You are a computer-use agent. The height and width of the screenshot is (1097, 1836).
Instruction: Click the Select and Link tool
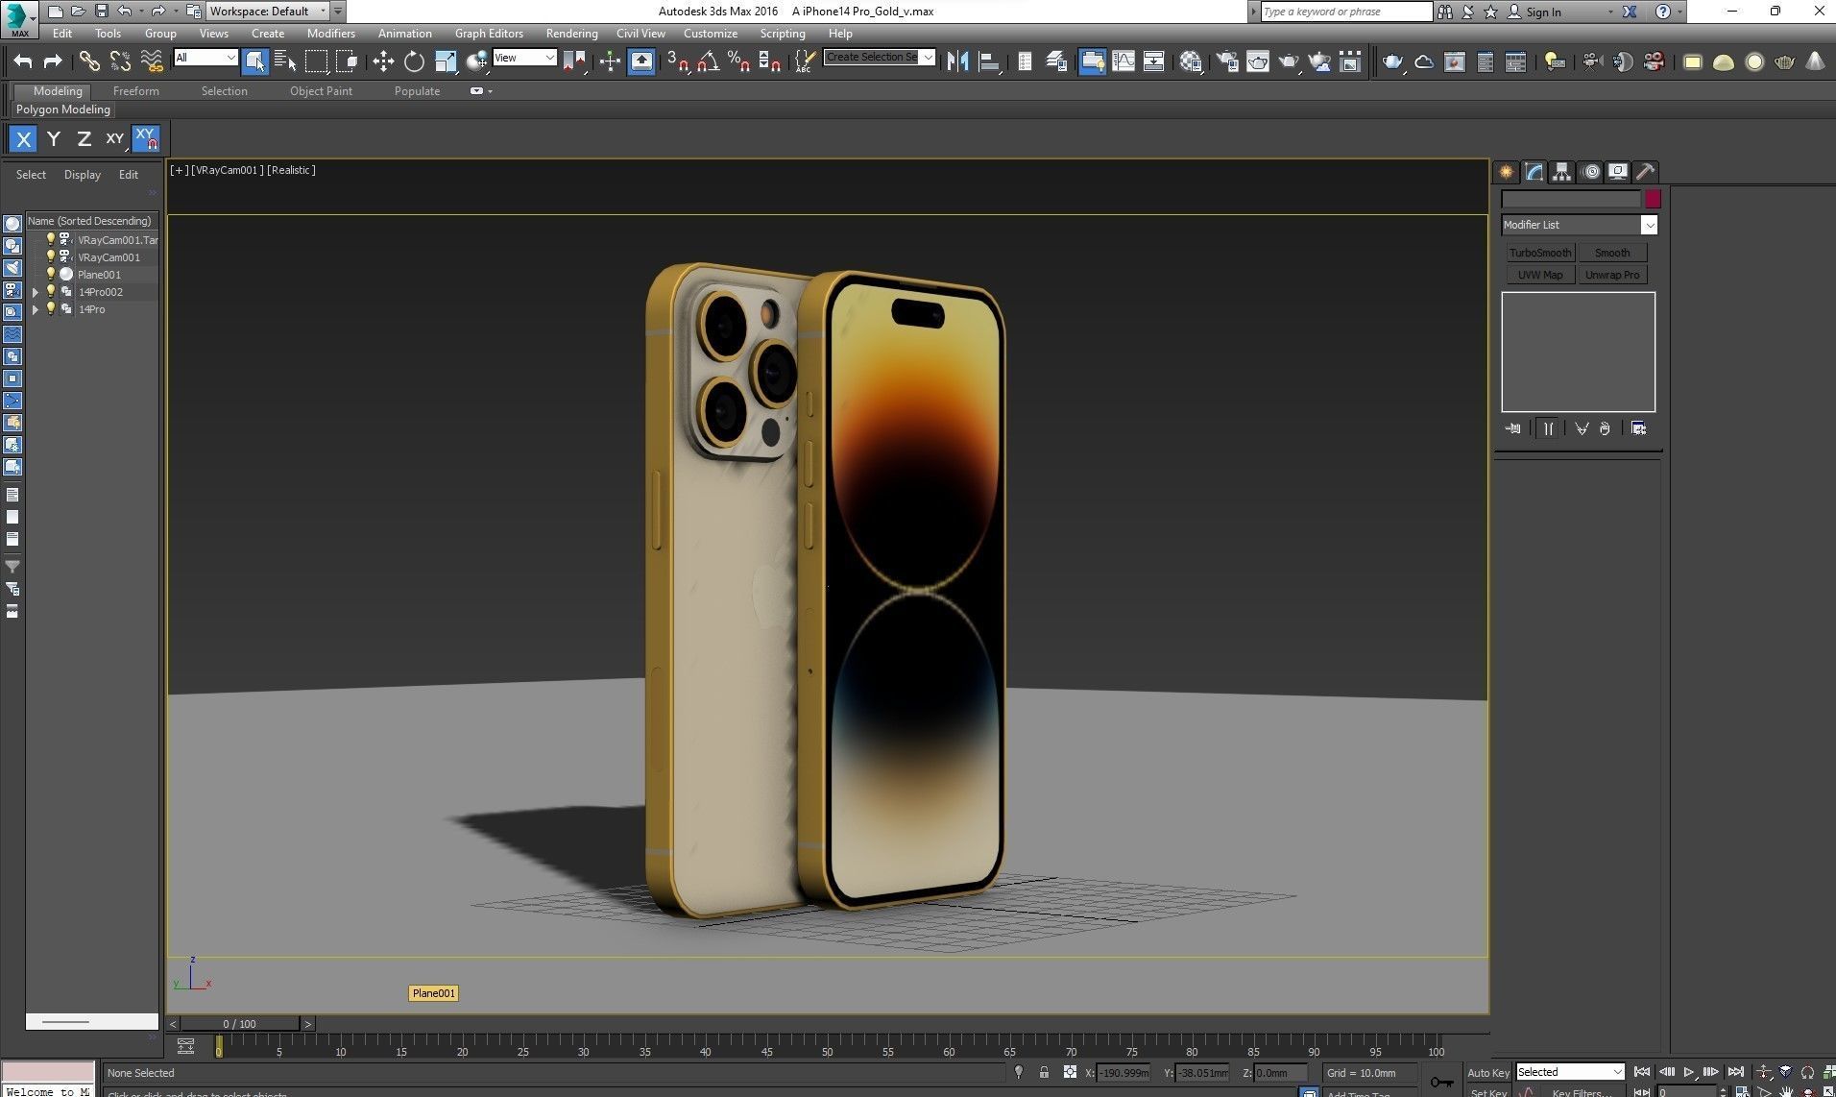(x=89, y=61)
